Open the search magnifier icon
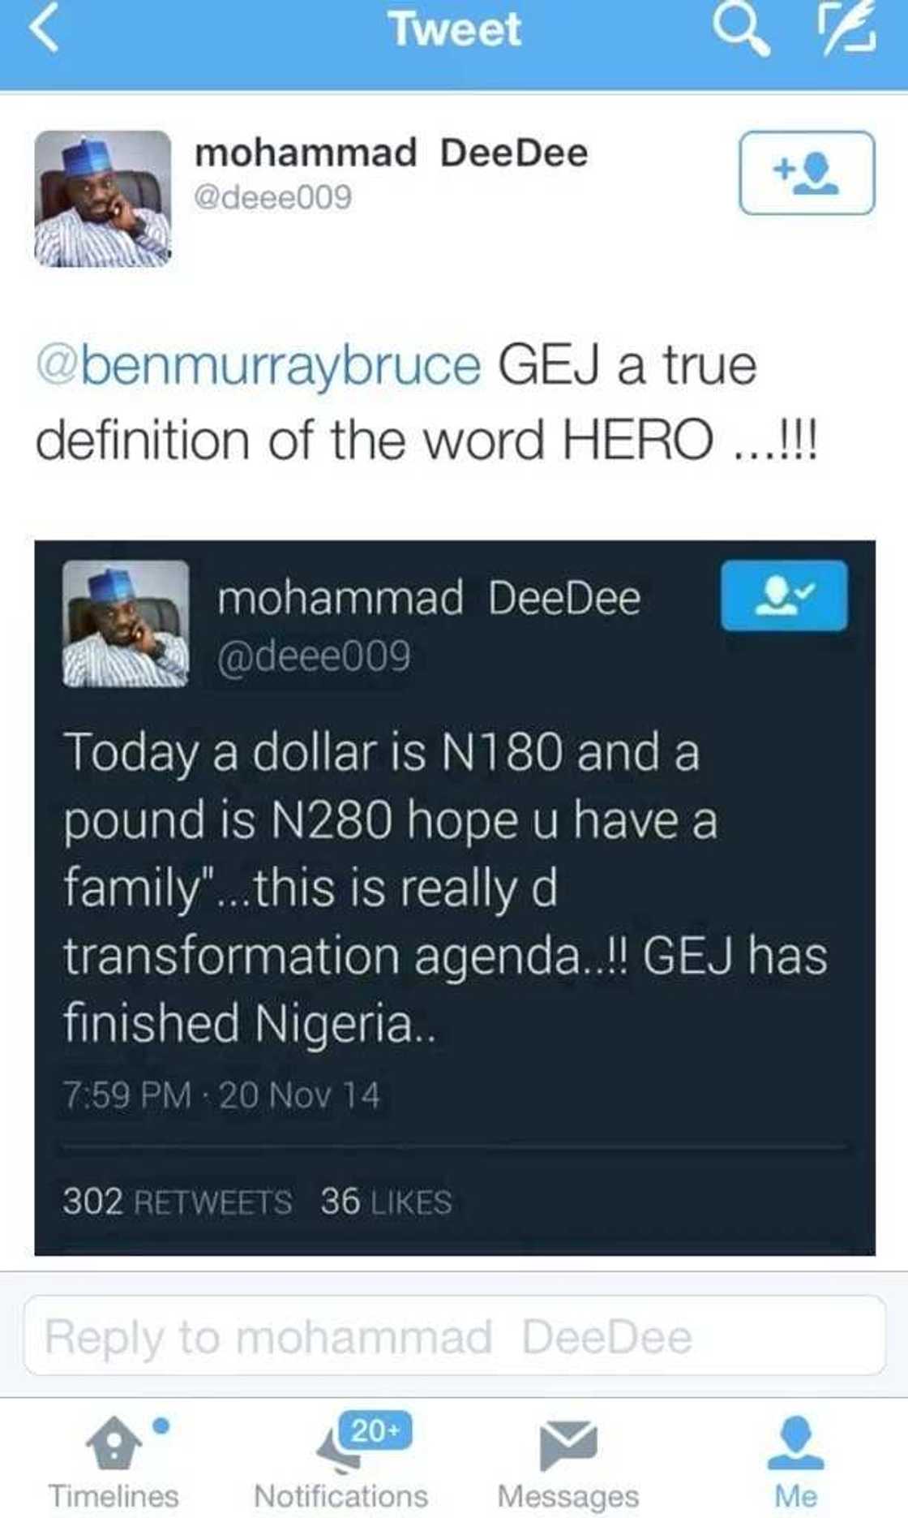The image size is (908, 1518). click(741, 30)
